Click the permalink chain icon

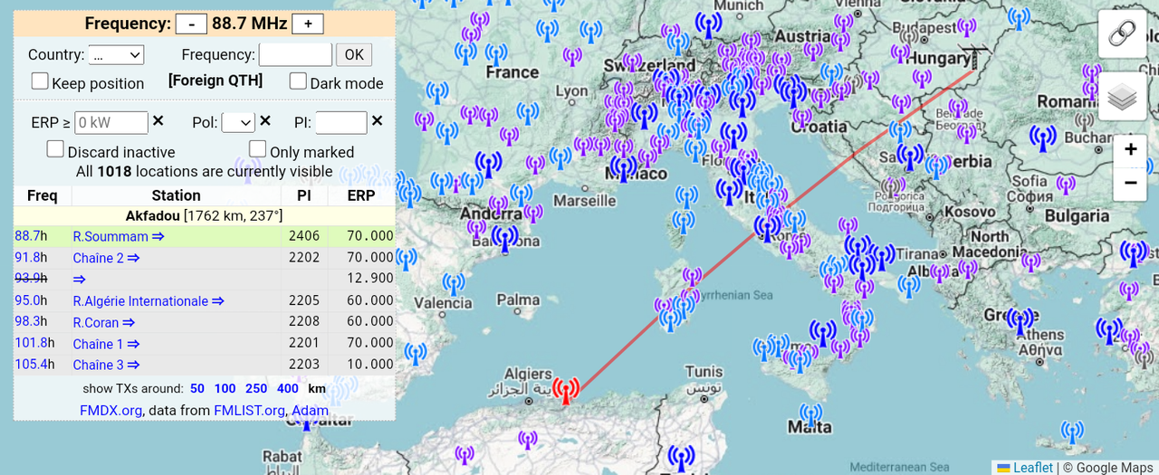pyautogui.click(x=1123, y=34)
